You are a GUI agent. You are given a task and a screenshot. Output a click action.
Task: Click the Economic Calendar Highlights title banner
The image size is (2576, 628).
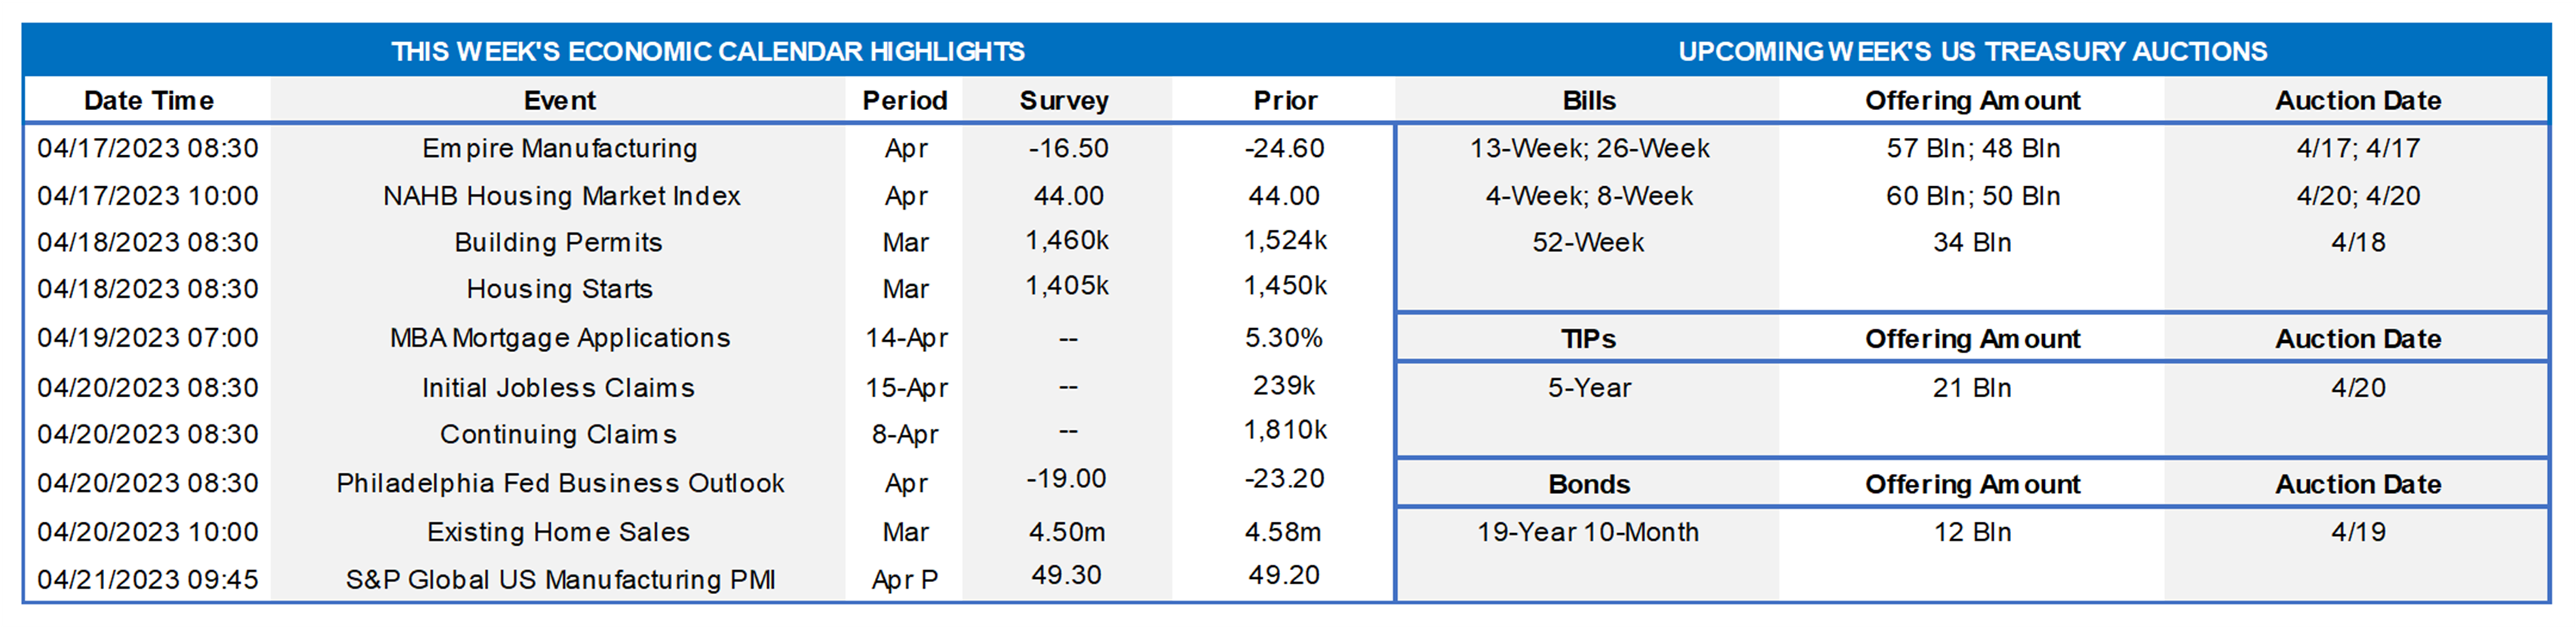[x=707, y=51]
